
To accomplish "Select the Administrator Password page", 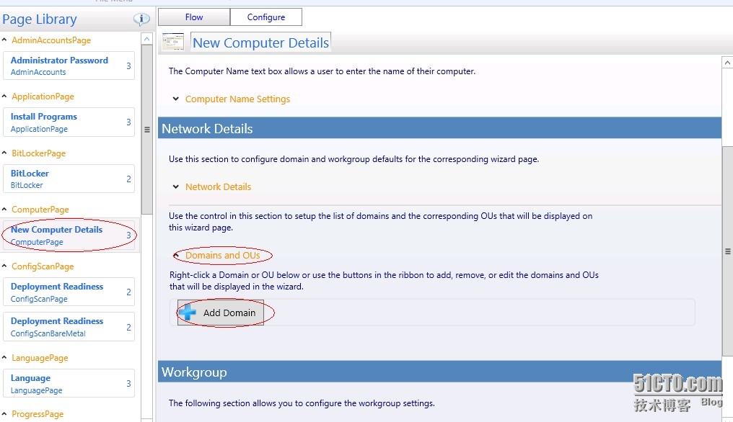I will [x=69, y=66].
